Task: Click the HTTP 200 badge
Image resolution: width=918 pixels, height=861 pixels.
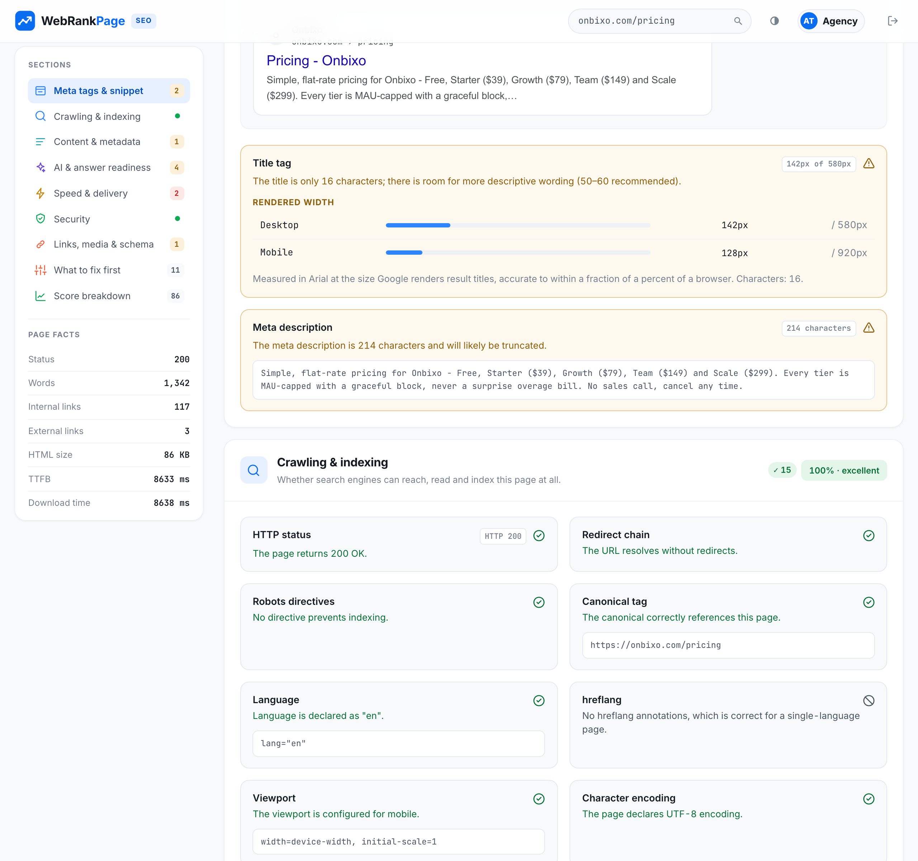Action: click(503, 536)
